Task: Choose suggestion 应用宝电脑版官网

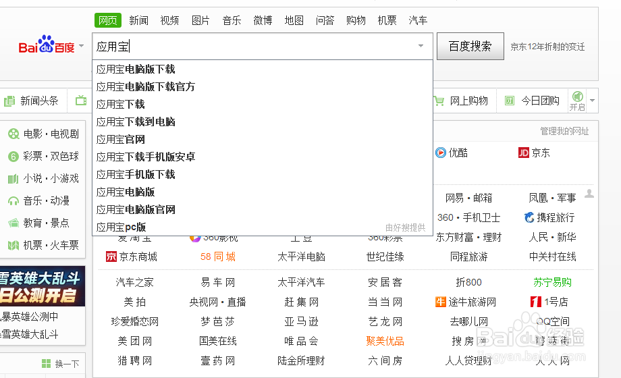Action: click(262, 210)
